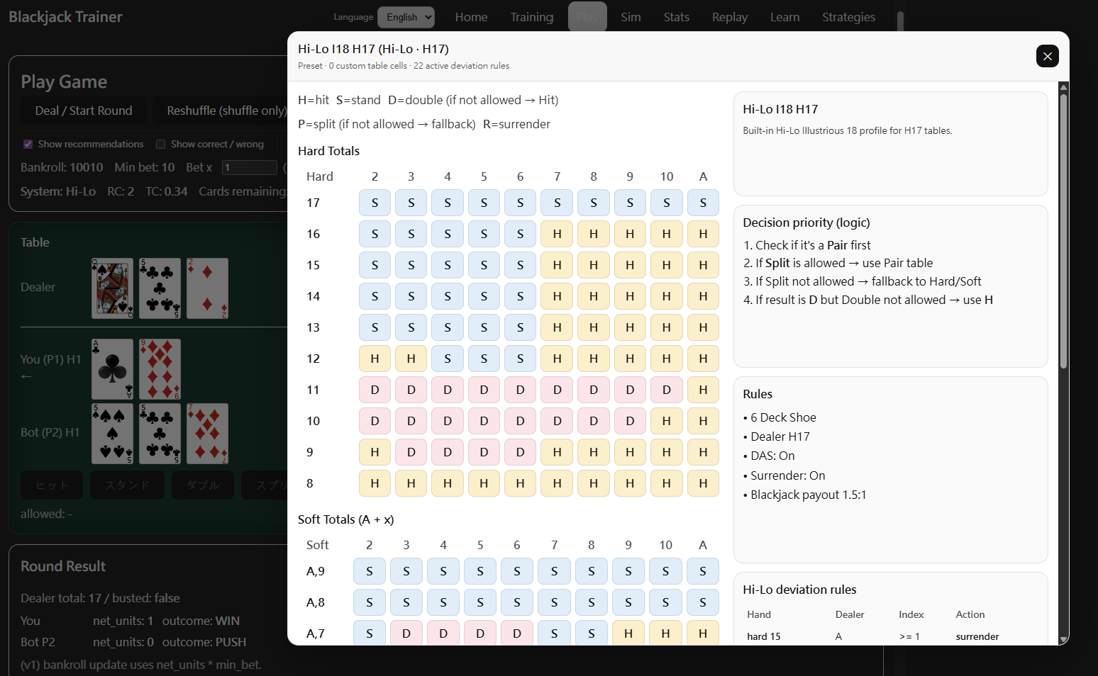Open the Strategies tab
Image resolution: width=1098 pixels, height=676 pixels.
tap(848, 17)
